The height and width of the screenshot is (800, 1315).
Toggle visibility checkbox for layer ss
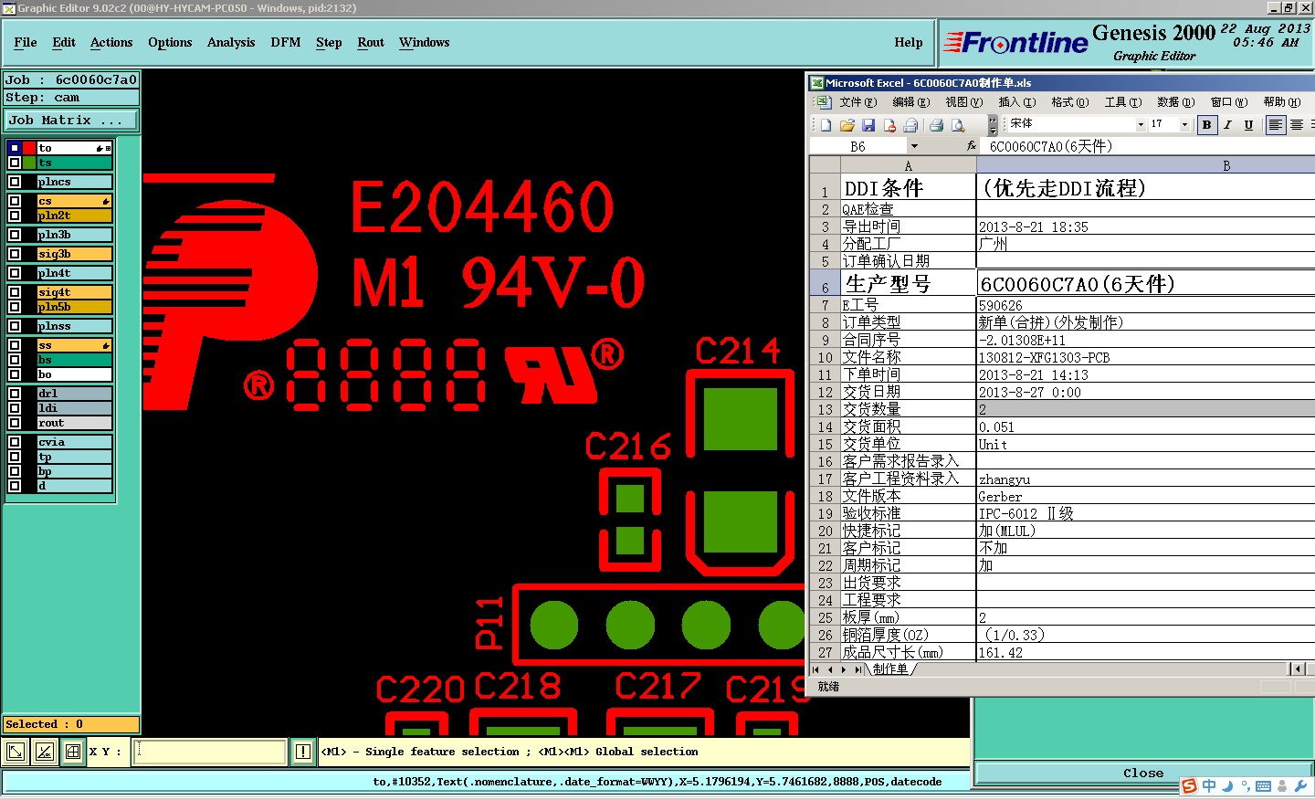coord(15,345)
